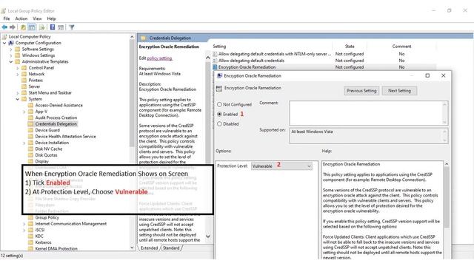
Task: Click the Device Guard folder icon
Action: [30, 130]
